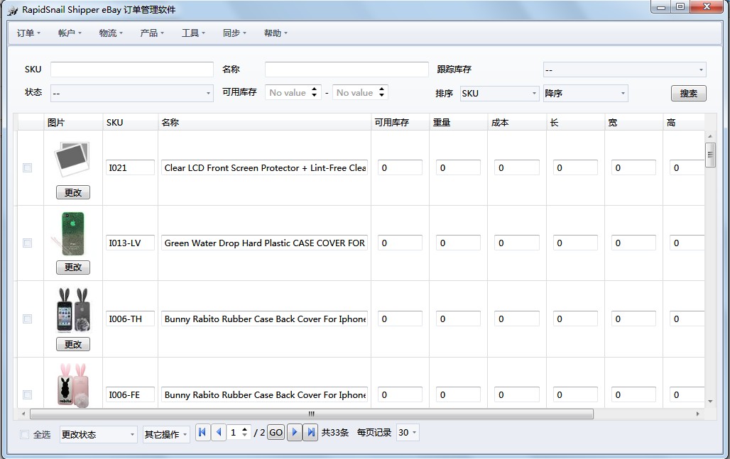730x459 pixels.
Task: Click minimum 可用库存 stepper arrows
Action: click(x=315, y=92)
